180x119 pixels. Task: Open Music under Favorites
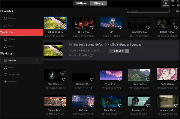pos(22,25)
